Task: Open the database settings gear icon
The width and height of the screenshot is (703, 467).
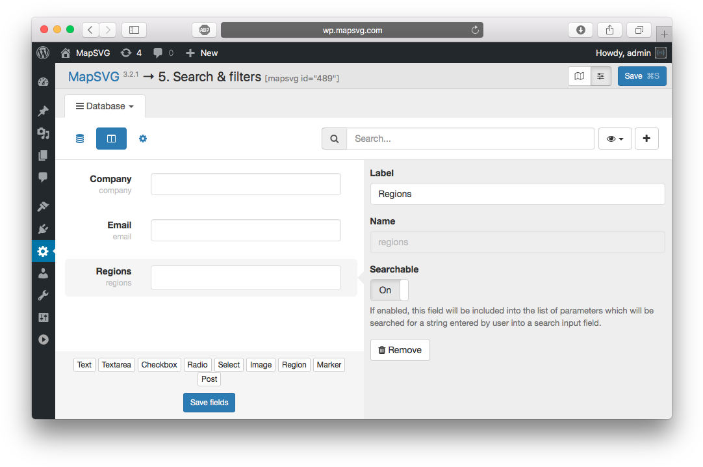Action: [143, 138]
